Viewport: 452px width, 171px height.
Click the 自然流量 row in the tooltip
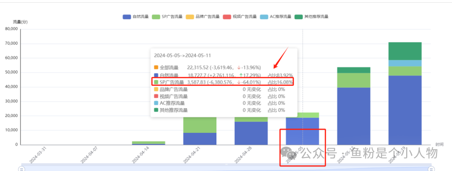coord(223,75)
